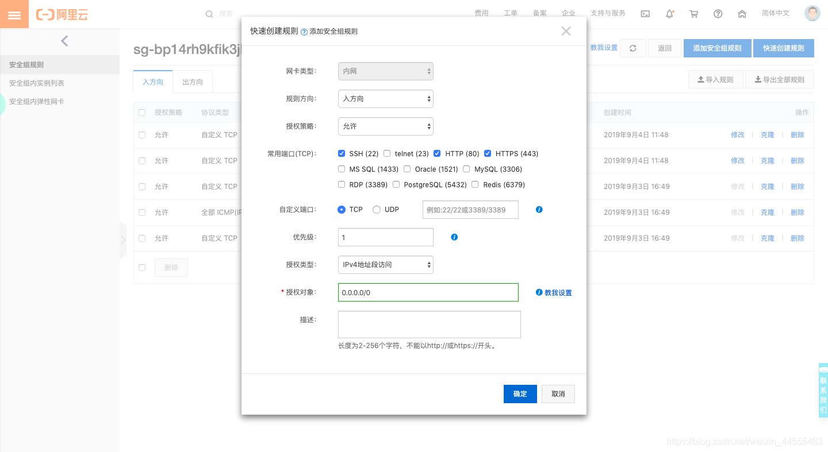The image size is (828, 452).
Task: Go to the console home icon
Action: point(742,13)
